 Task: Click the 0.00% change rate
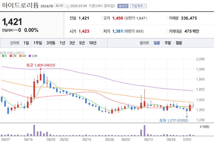coord(31,30)
